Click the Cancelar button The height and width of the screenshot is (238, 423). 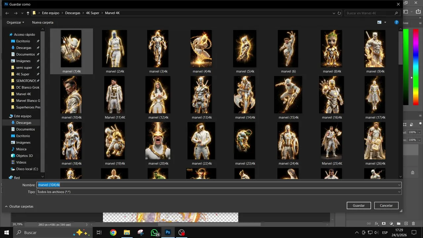(386, 206)
